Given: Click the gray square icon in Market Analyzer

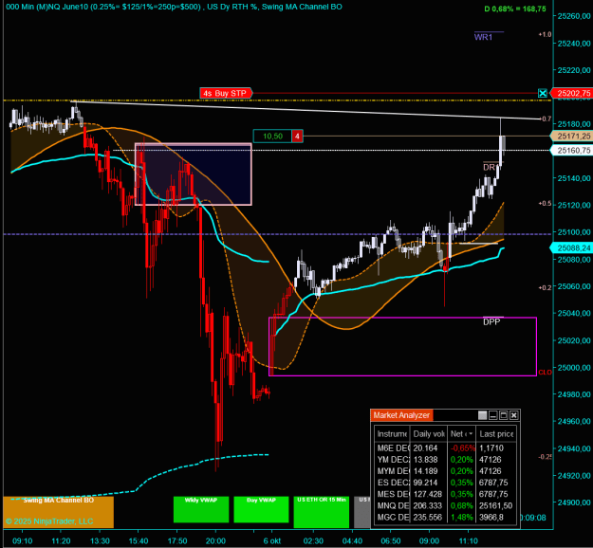Looking at the screenshot, I should tap(482, 415).
